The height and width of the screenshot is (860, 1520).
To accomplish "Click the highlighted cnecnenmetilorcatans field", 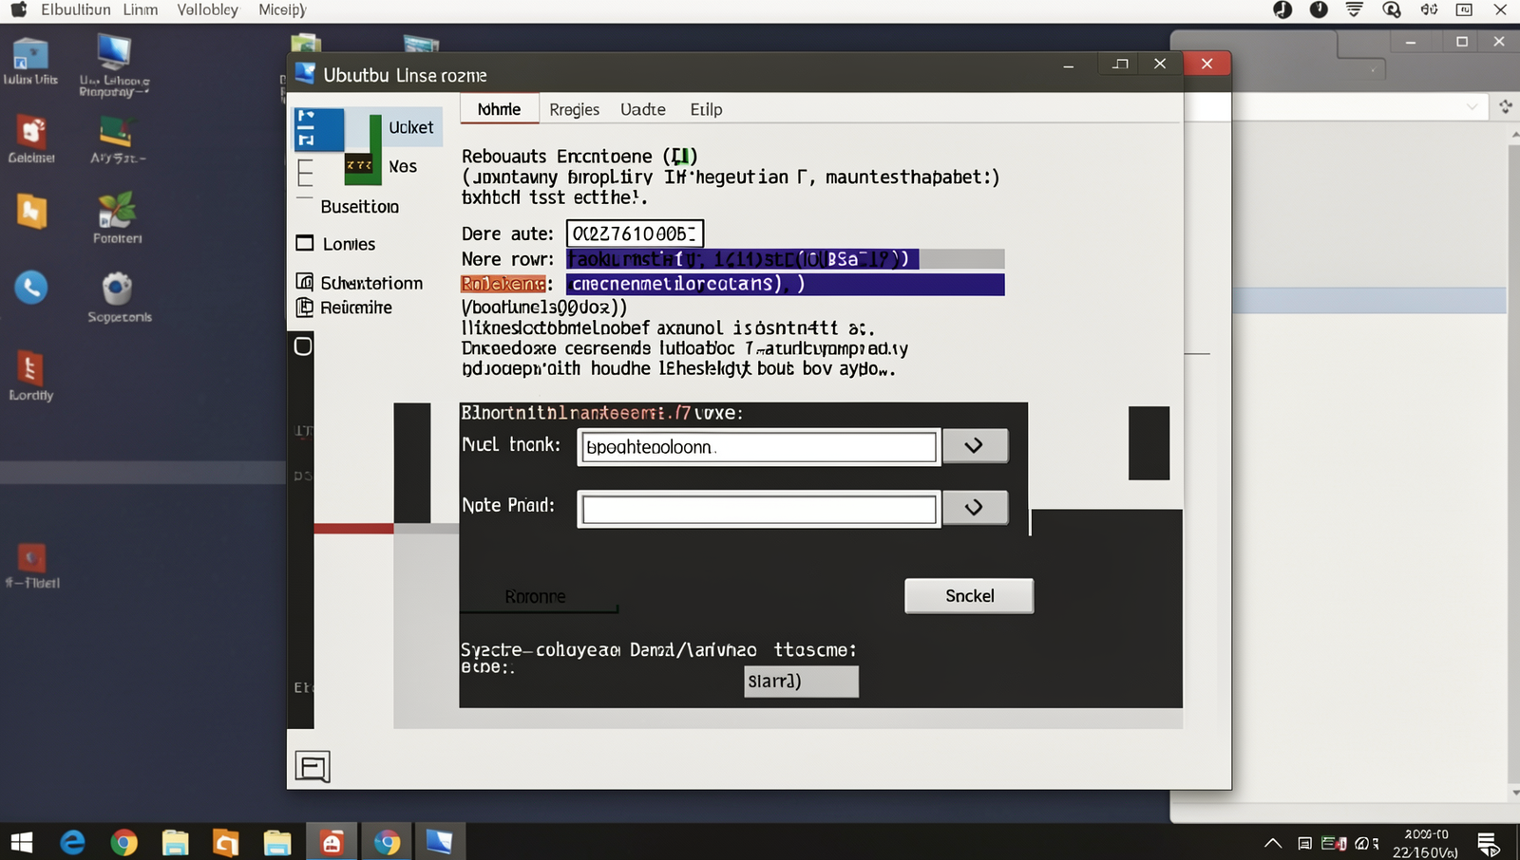I will click(x=785, y=284).
